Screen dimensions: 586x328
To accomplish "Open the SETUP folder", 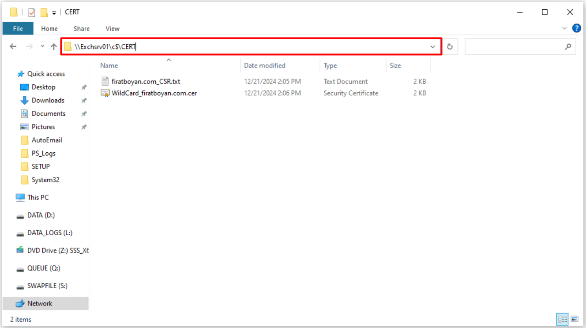I will (x=41, y=166).
